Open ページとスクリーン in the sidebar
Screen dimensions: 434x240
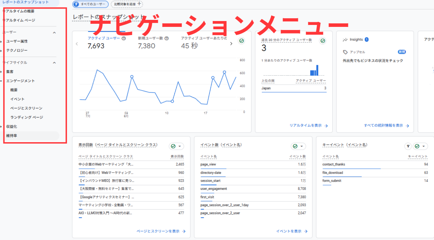tap(26, 108)
